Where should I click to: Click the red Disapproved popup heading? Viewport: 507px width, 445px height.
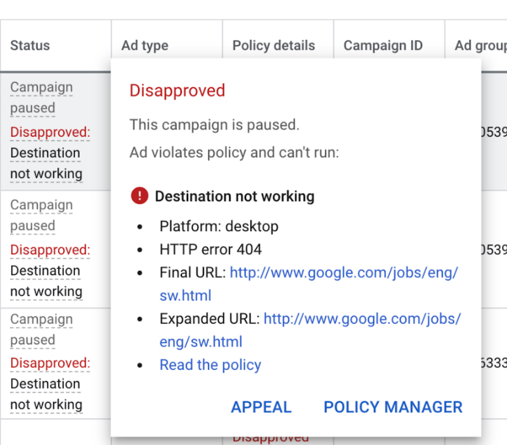(x=177, y=91)
